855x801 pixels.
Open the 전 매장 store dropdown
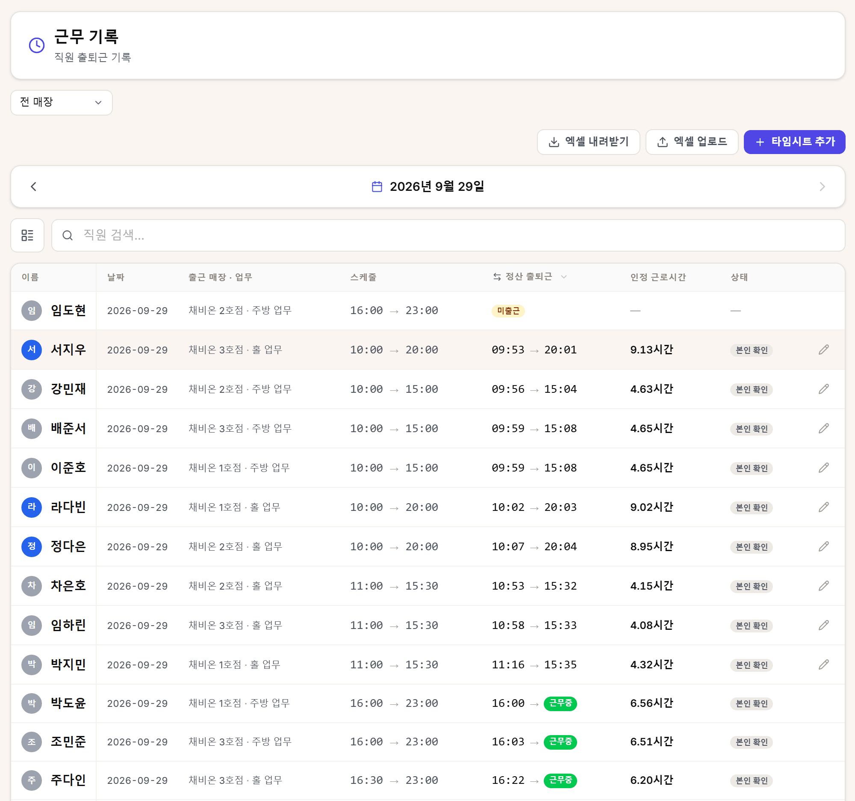[62, 102]
